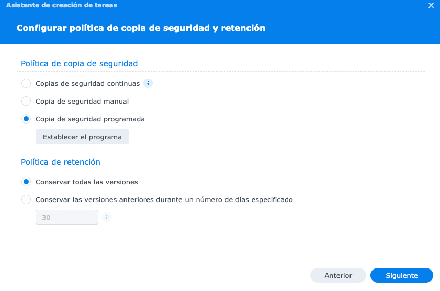The height and width of the screenshot is (291, 440).
Task: Click the 'Copia de seguridad programada' label text
Action: (90, 119)
